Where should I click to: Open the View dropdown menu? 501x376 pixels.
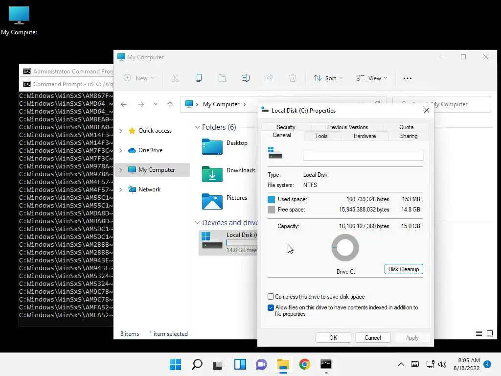pos(372,78)
